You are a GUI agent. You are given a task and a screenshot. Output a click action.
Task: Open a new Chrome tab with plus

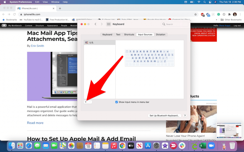tap(60, 9)
